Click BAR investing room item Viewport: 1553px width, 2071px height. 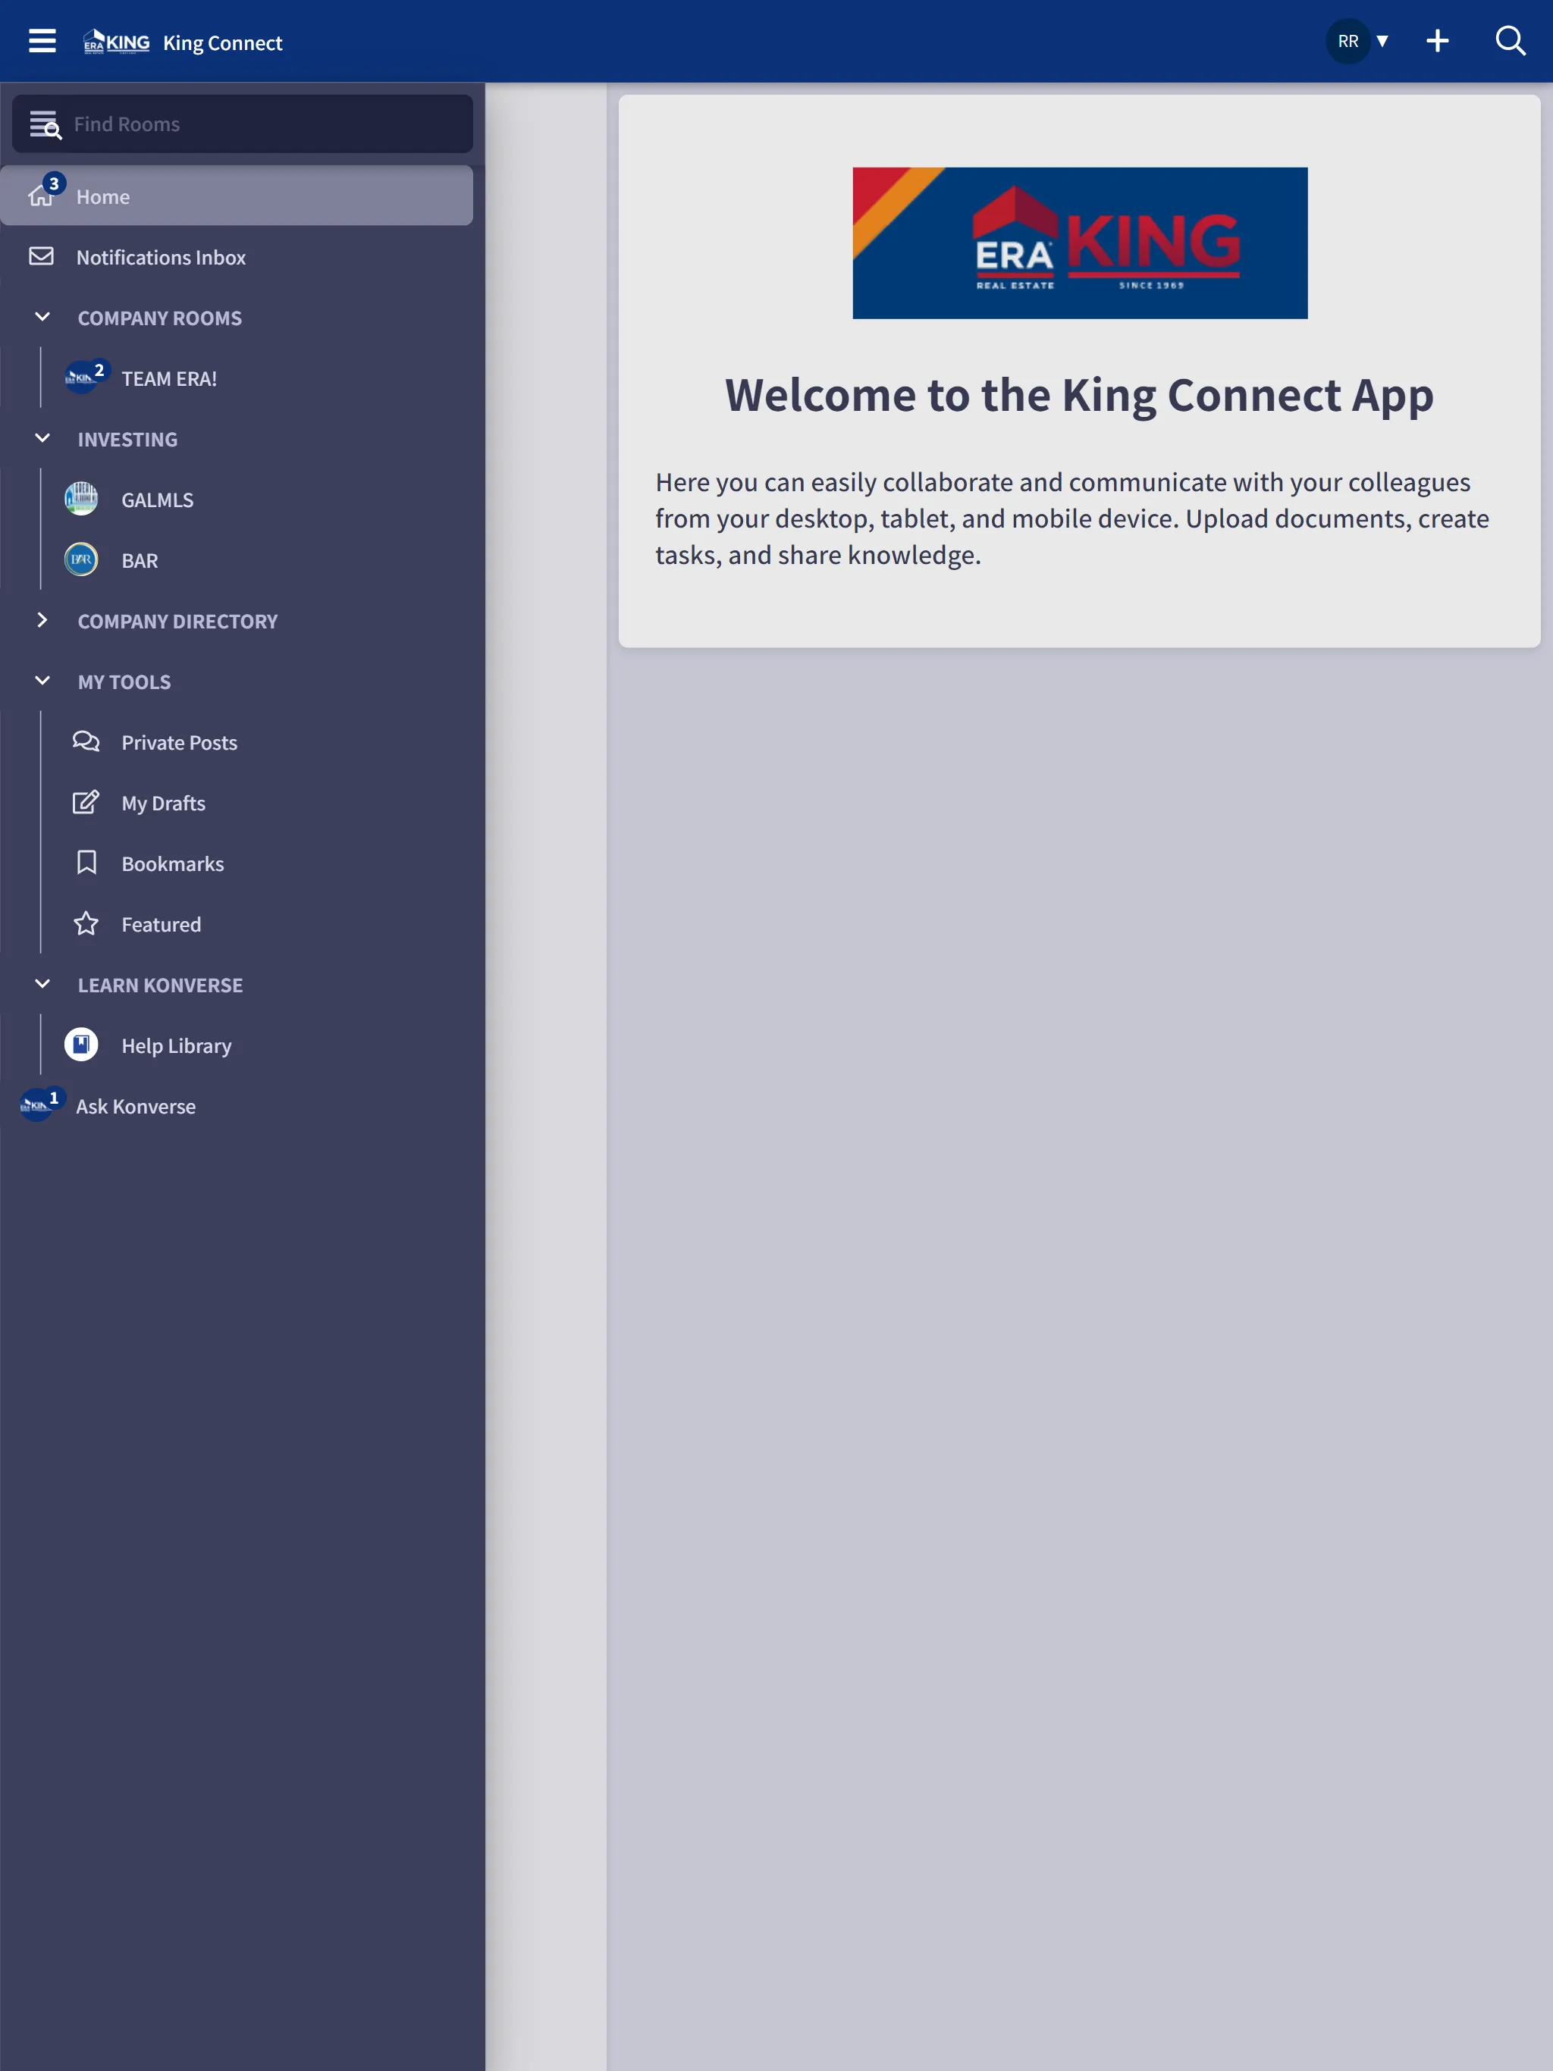(x=140, y=561)
